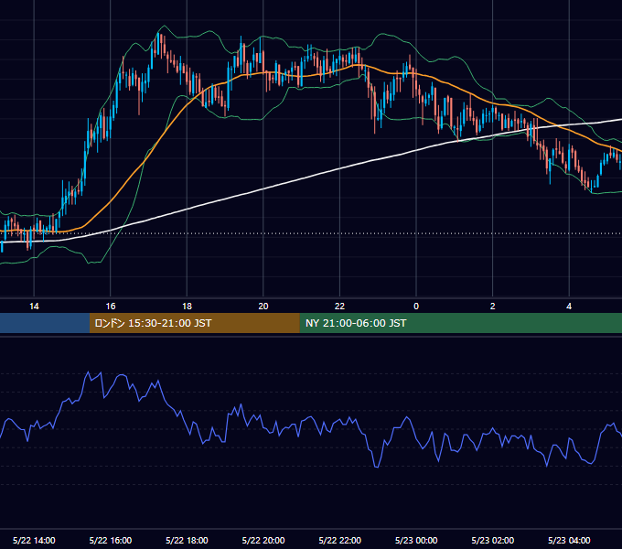Click the 5/22 20:00 time label
The height and width of the screenshot is (549, 622).
coord(263,540)
